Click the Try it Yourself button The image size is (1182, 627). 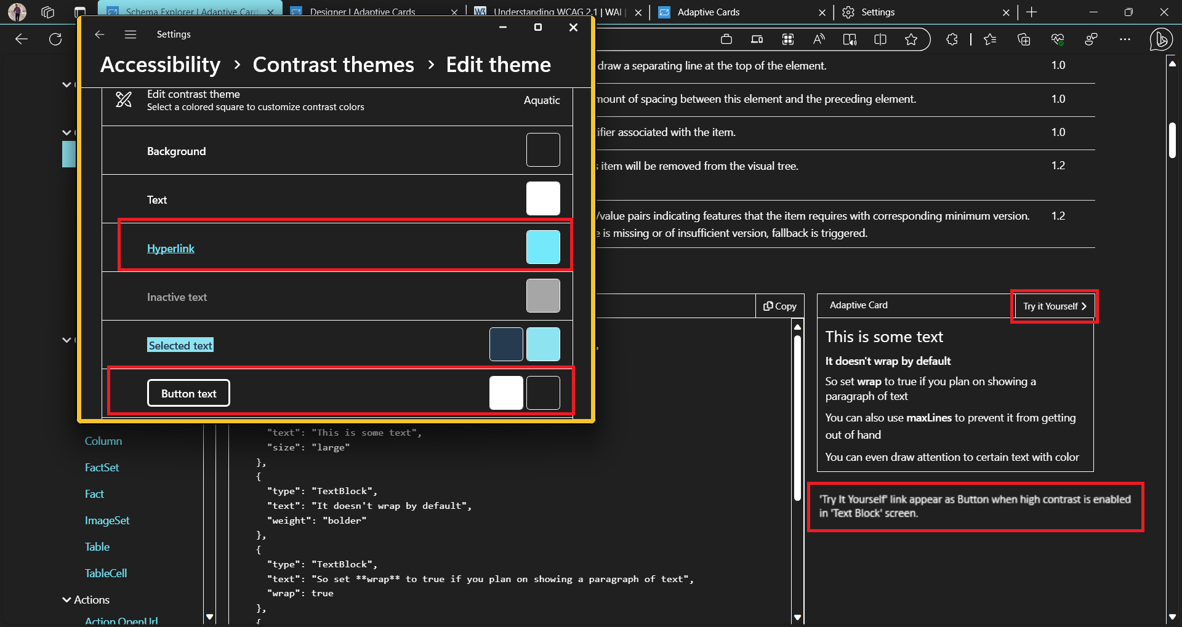click(x=1053, y=306)
